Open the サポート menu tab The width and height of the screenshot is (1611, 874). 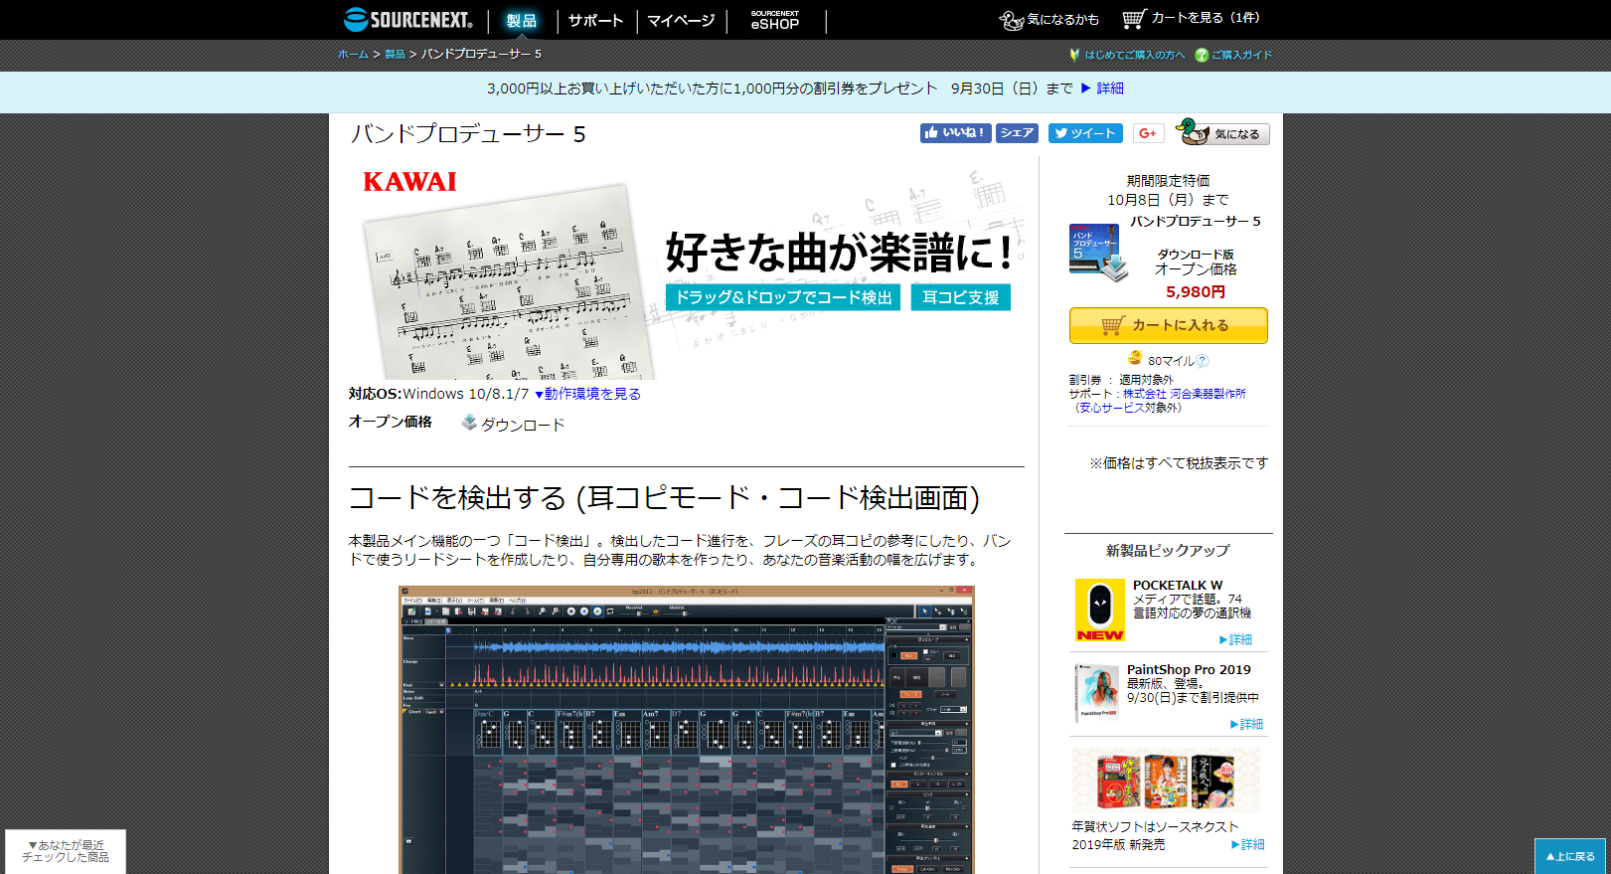pos(595,20)
